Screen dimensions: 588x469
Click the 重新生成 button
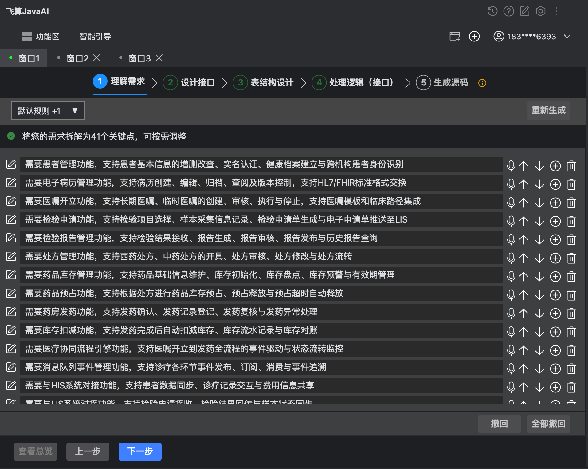pyautogui.click(x=549, y=110)
